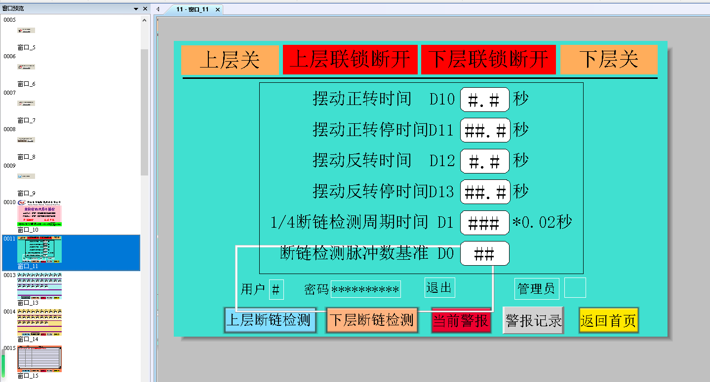Click the D10 摆动正转时间 numeric input

point(484,100)
